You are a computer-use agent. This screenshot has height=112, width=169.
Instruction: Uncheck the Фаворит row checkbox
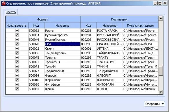pyautogui.click(x=17, y=76)
